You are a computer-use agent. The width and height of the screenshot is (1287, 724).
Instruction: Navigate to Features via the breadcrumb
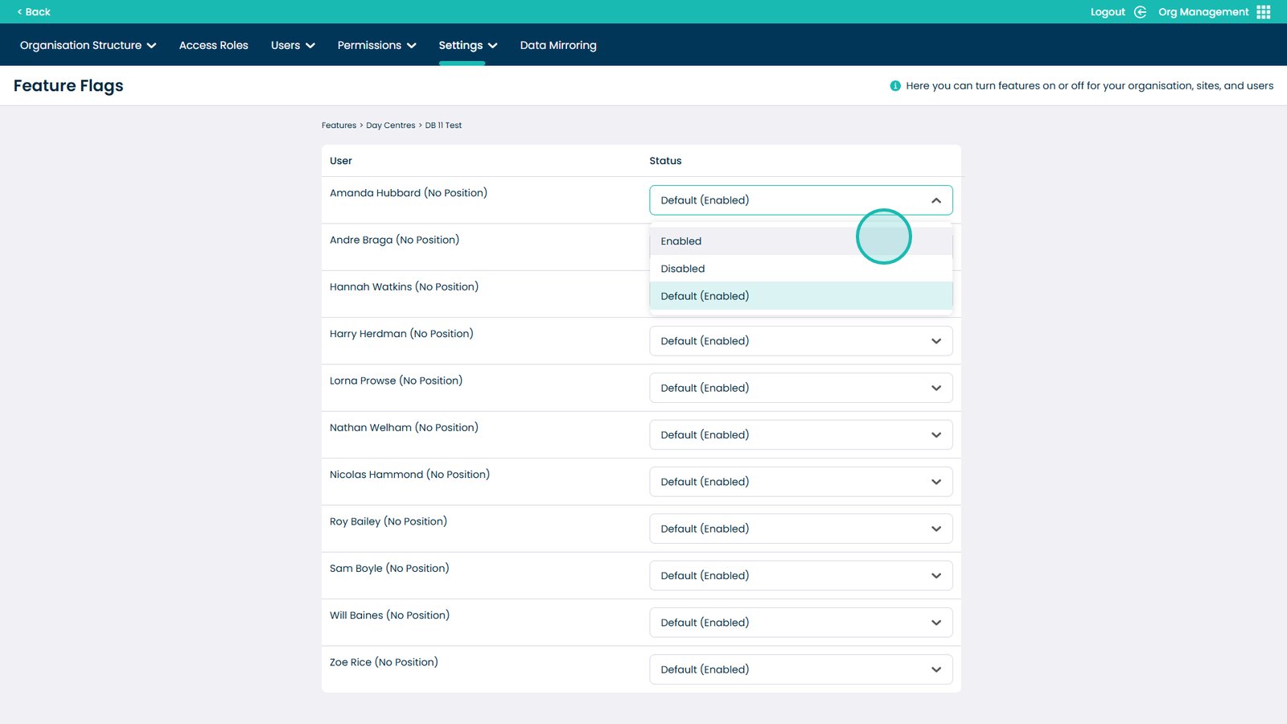coord(339,125)
